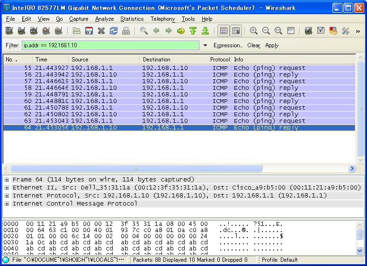Expand the Ethernet II details
The width and height of the screenshot is (367, 266).
tap(7, 188)
